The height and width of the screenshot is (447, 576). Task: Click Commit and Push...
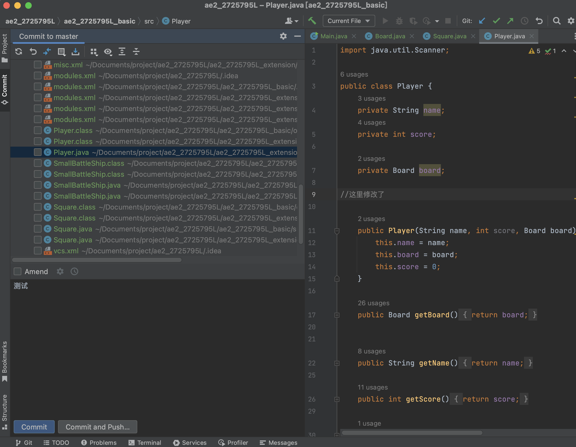click(97, 427)
